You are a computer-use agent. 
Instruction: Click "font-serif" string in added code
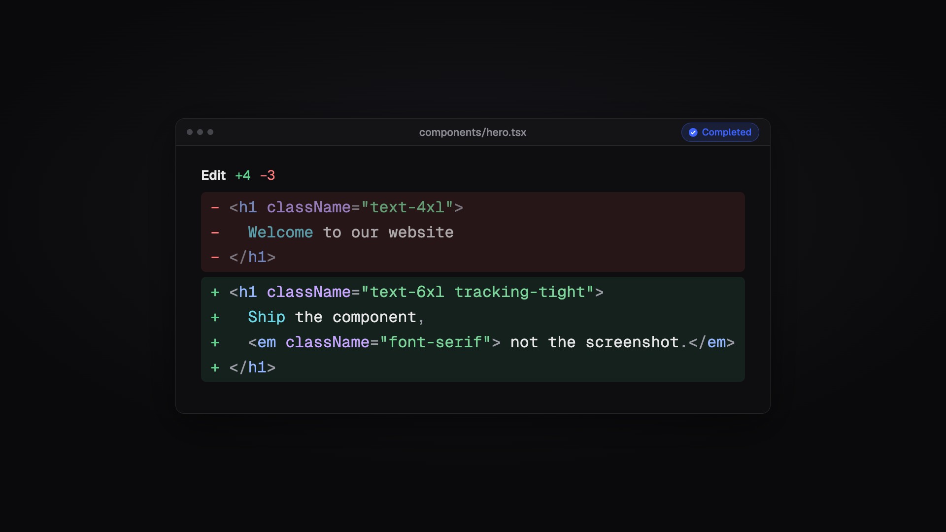(436, 342)
